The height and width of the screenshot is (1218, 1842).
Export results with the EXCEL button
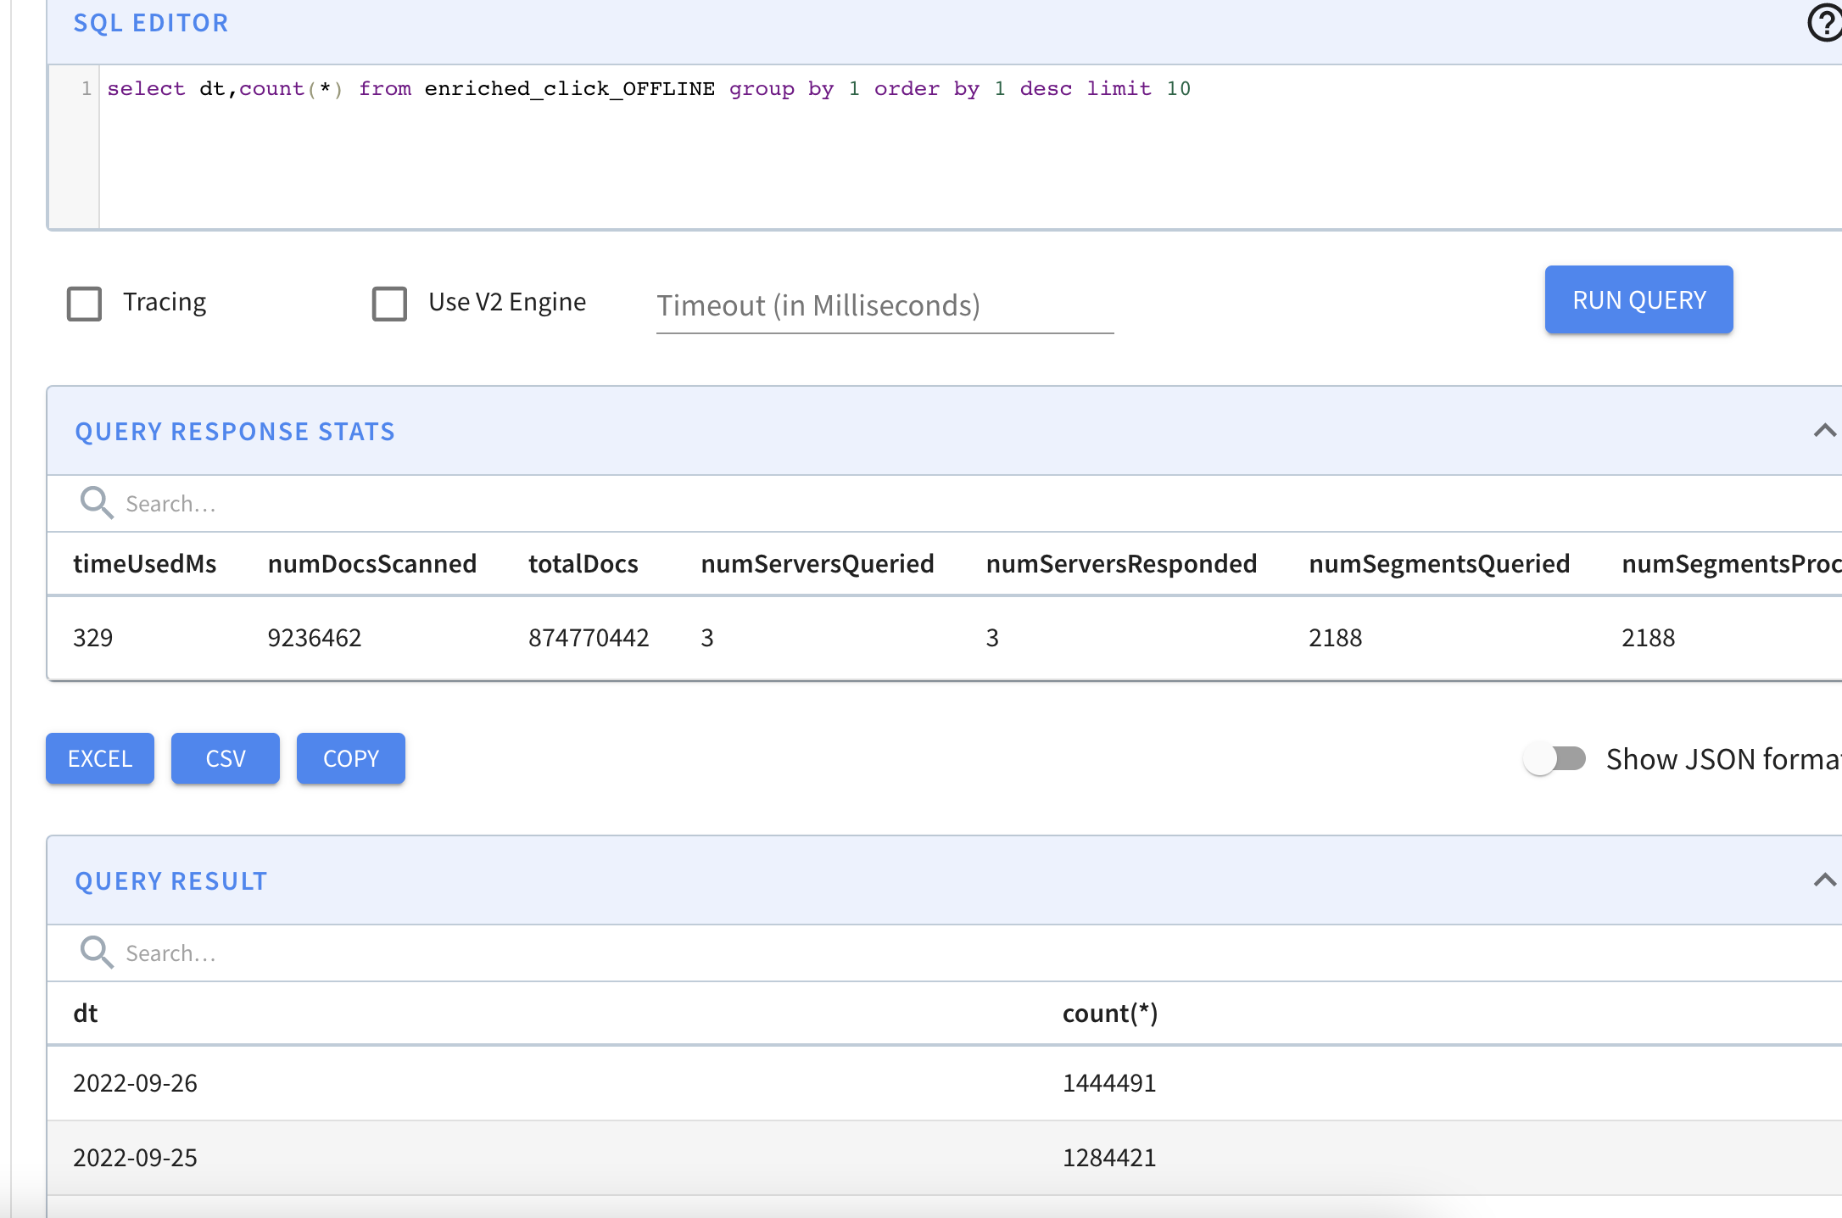click(100, 758)
